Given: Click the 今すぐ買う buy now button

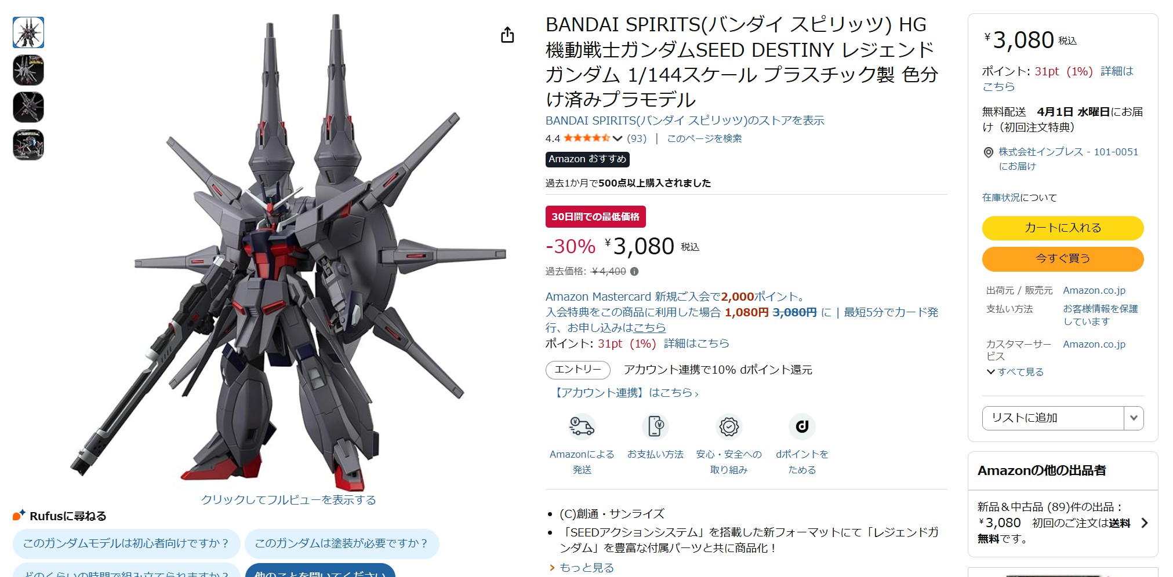Looking at the screenshot, I should pyautogui.click(x=1062, y=258).
